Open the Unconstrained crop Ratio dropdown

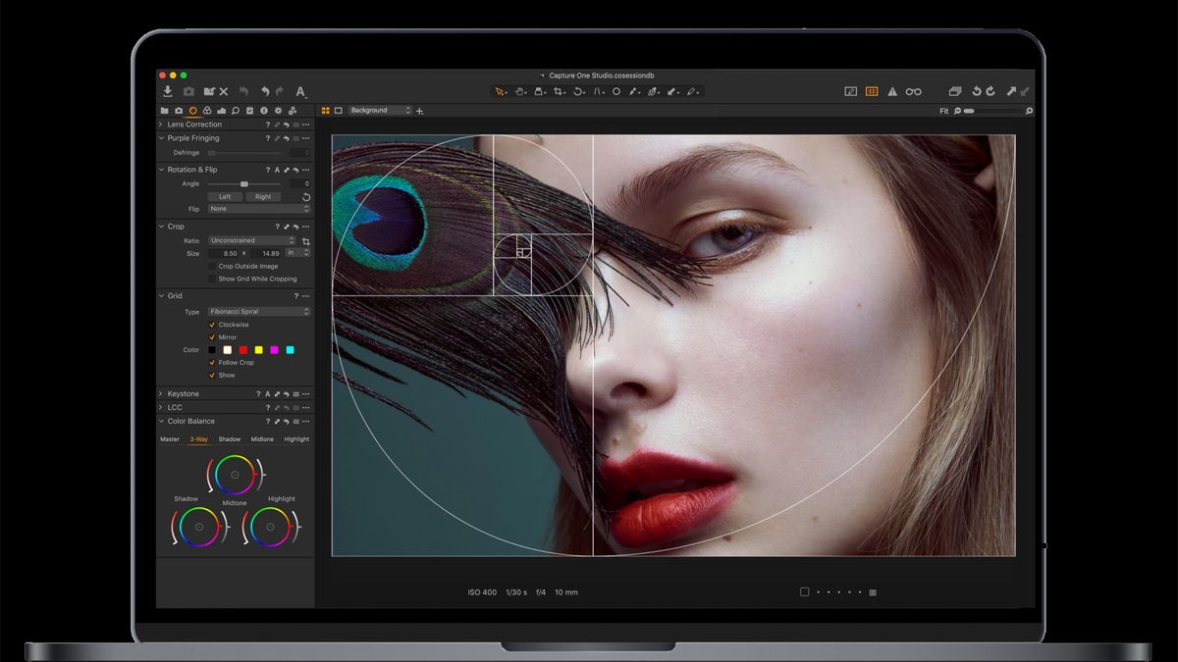click(x=250, y=239)
